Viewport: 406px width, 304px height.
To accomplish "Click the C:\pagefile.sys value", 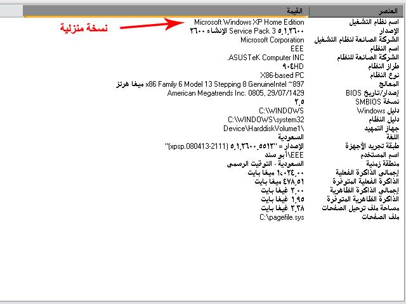I will (x=282, y=217).
